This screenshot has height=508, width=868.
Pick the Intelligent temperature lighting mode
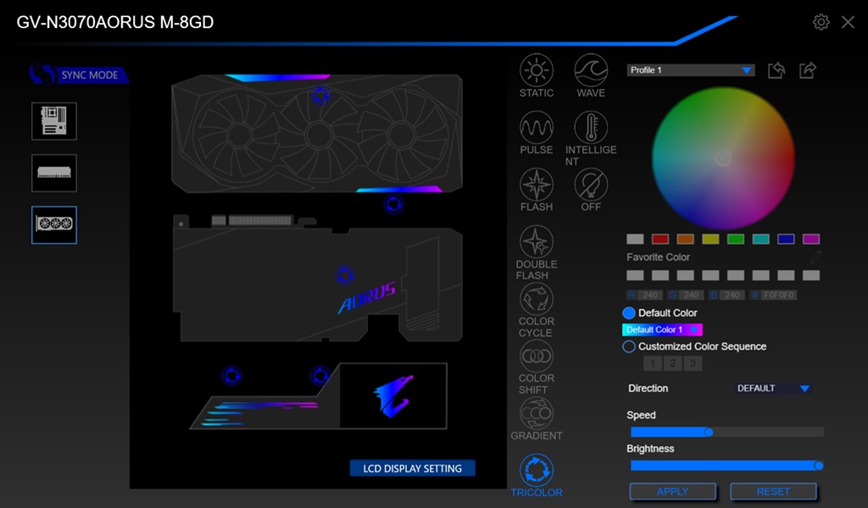pos(591,128)
